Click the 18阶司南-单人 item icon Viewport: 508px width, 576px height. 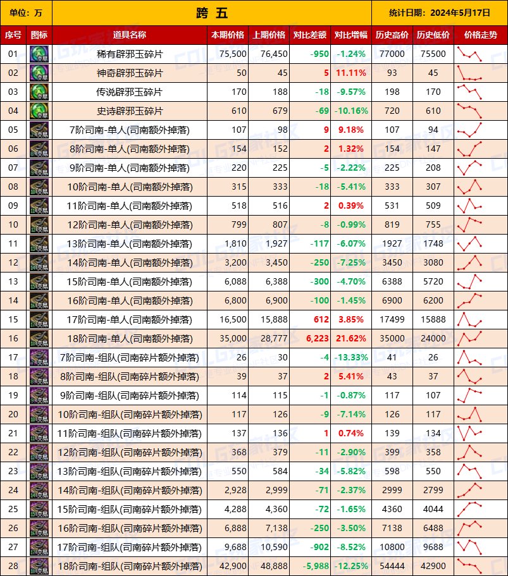(x=39, y=339)
